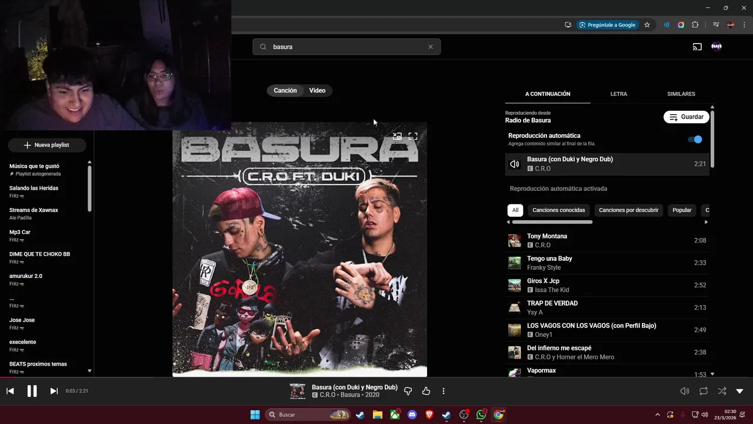
Task: Skip to the previous track
Action: point(10,391)
